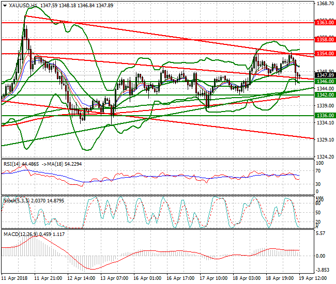Select the 1342.00 green price level label
The width and height of the screenshot is (336, 284).
pos(325,95)
